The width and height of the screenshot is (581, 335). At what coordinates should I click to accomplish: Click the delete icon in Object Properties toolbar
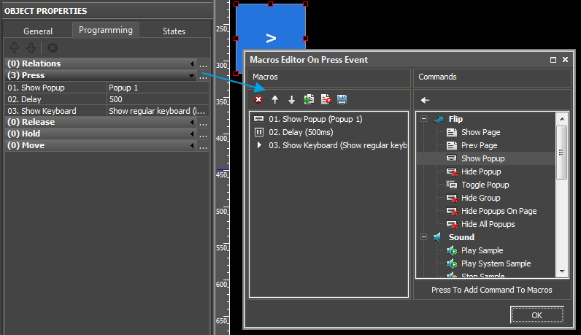[x=53, y=47]
